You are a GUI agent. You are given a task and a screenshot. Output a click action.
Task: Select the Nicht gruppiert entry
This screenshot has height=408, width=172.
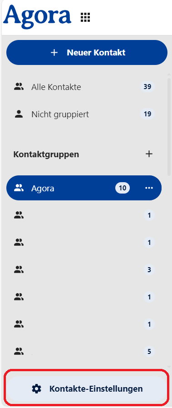(x=84, y=114)
